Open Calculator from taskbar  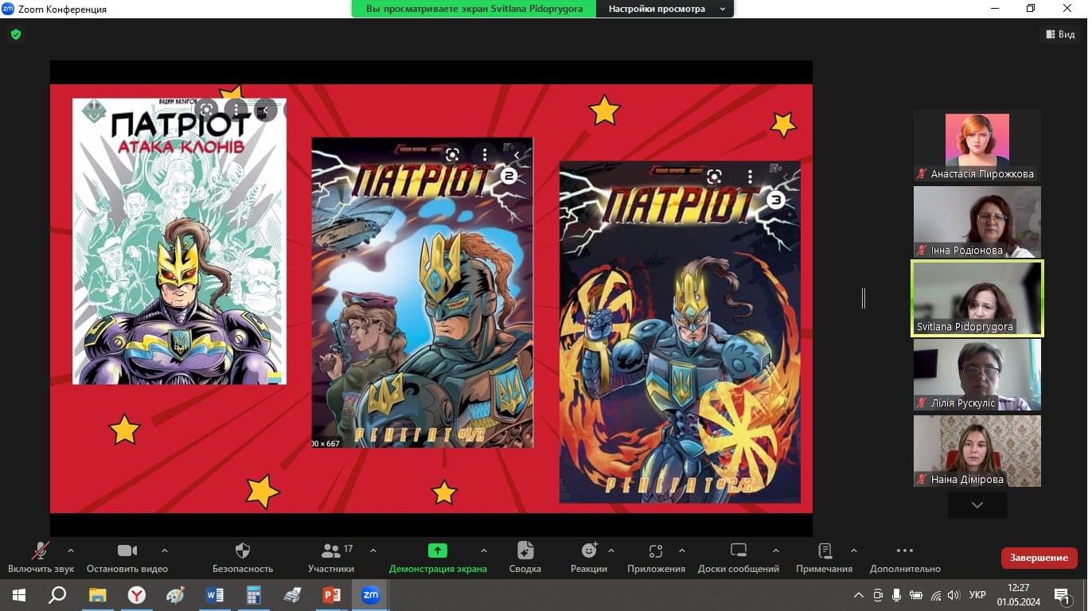[254, 595]
